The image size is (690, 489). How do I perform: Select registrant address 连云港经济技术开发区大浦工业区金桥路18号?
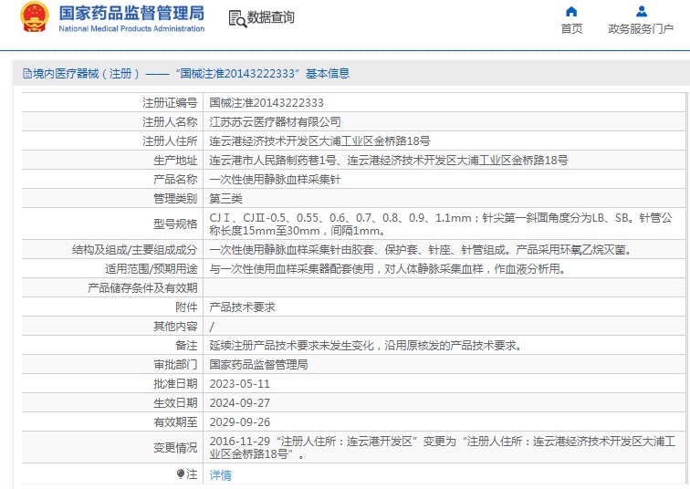[x=320, y=141]
